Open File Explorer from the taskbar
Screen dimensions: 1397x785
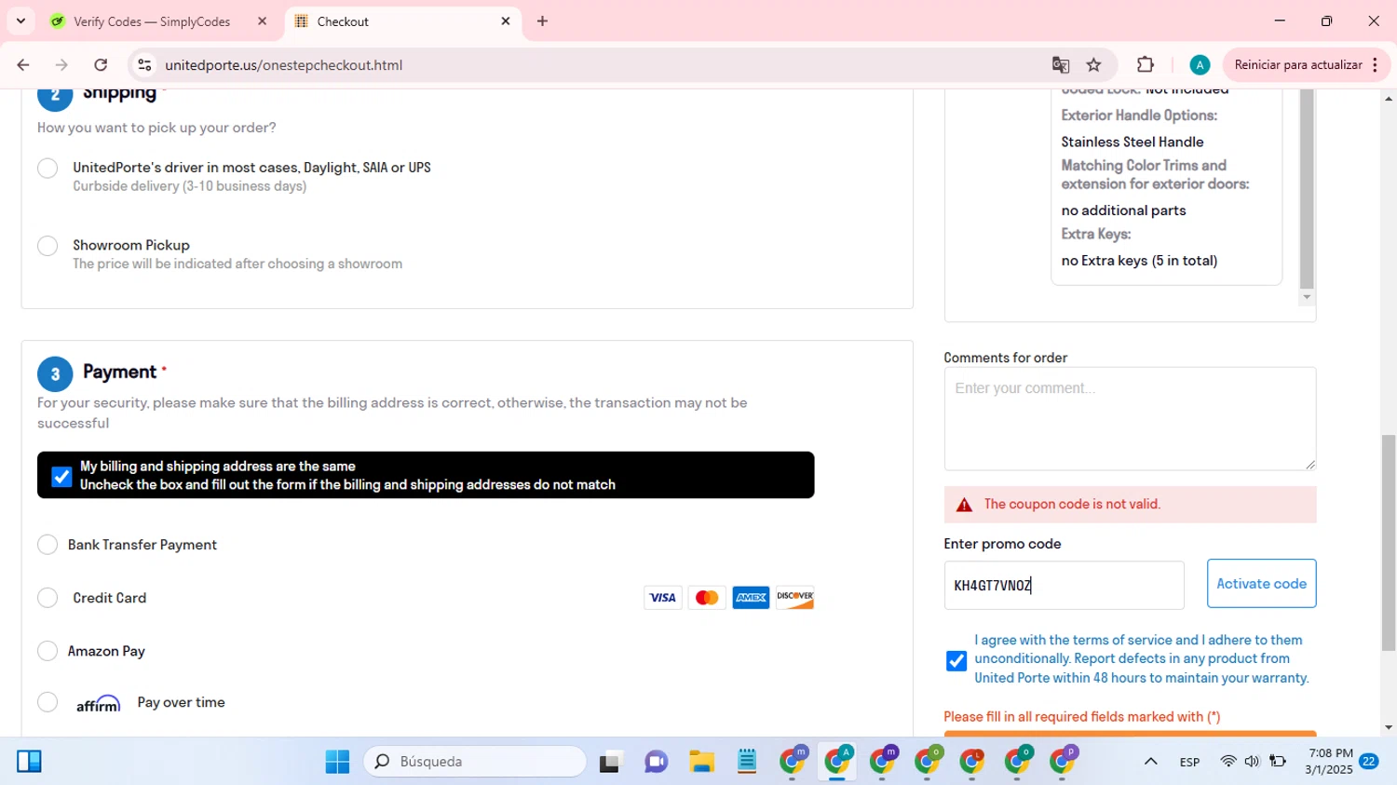(701, 762)
